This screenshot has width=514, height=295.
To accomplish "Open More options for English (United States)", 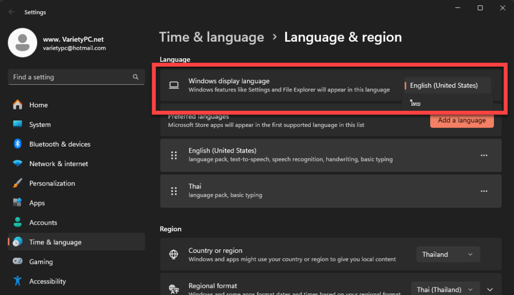I will coord(484,155).
